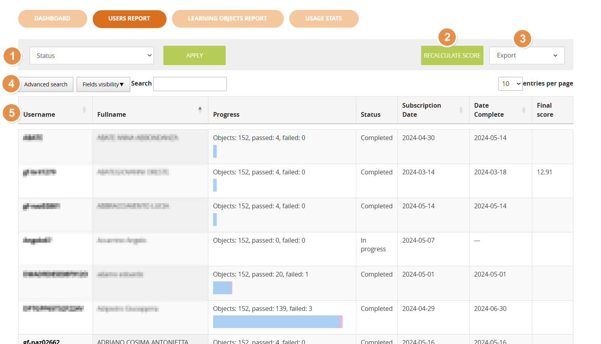Click orange number 2 callout badge

click(x=447, y=37)
